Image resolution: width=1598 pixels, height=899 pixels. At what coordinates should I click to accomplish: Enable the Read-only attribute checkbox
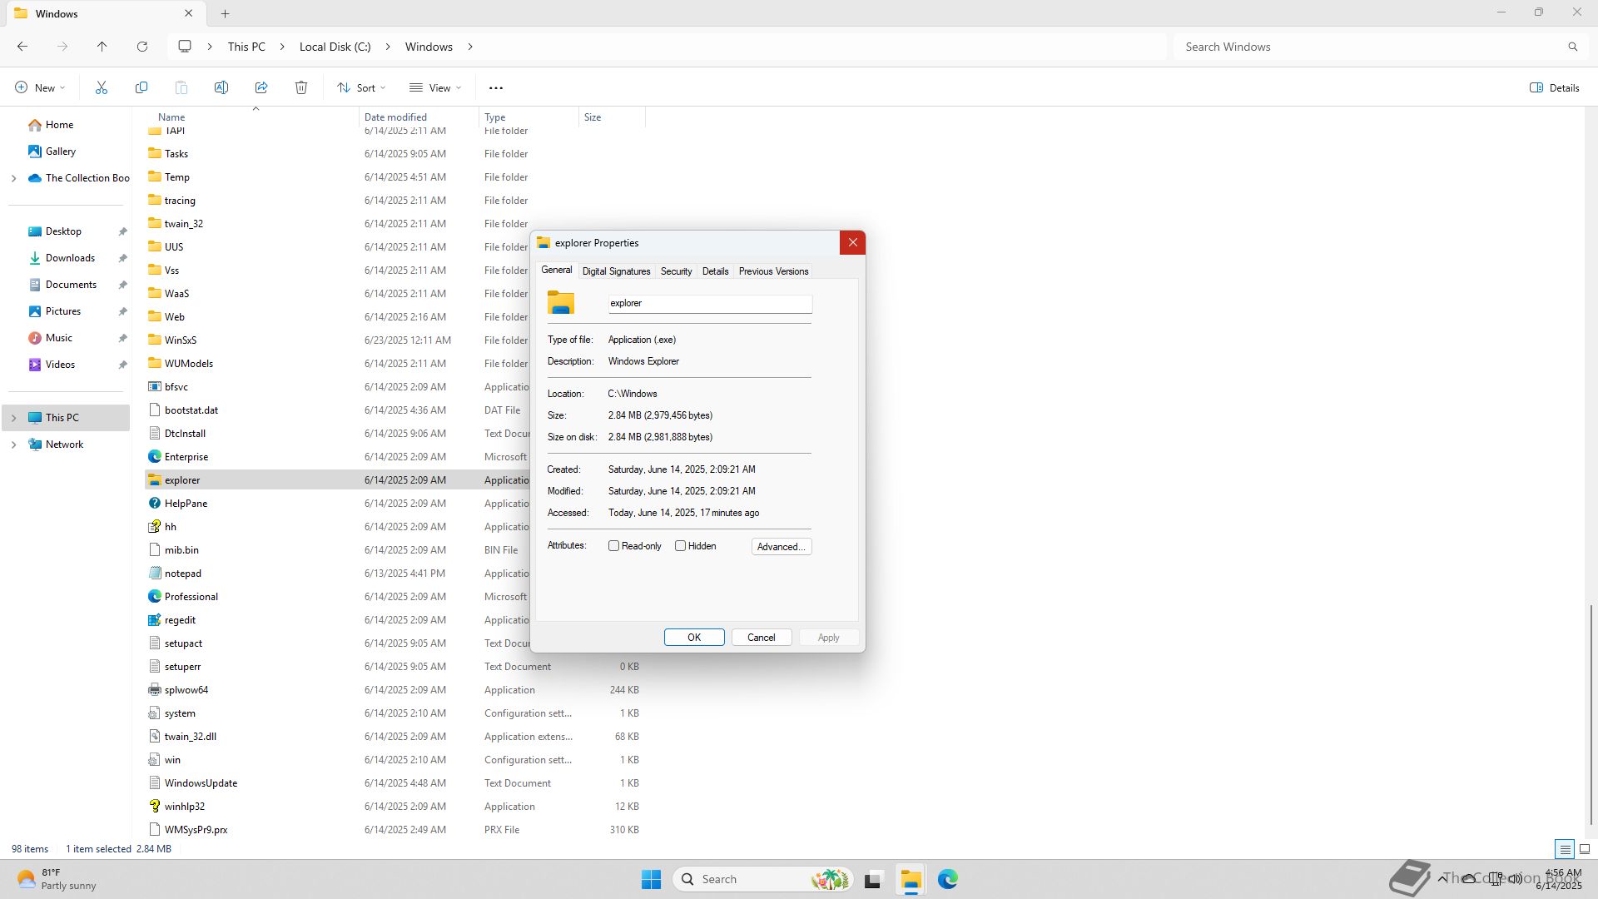pyautogui.click(x=614, y=546)
